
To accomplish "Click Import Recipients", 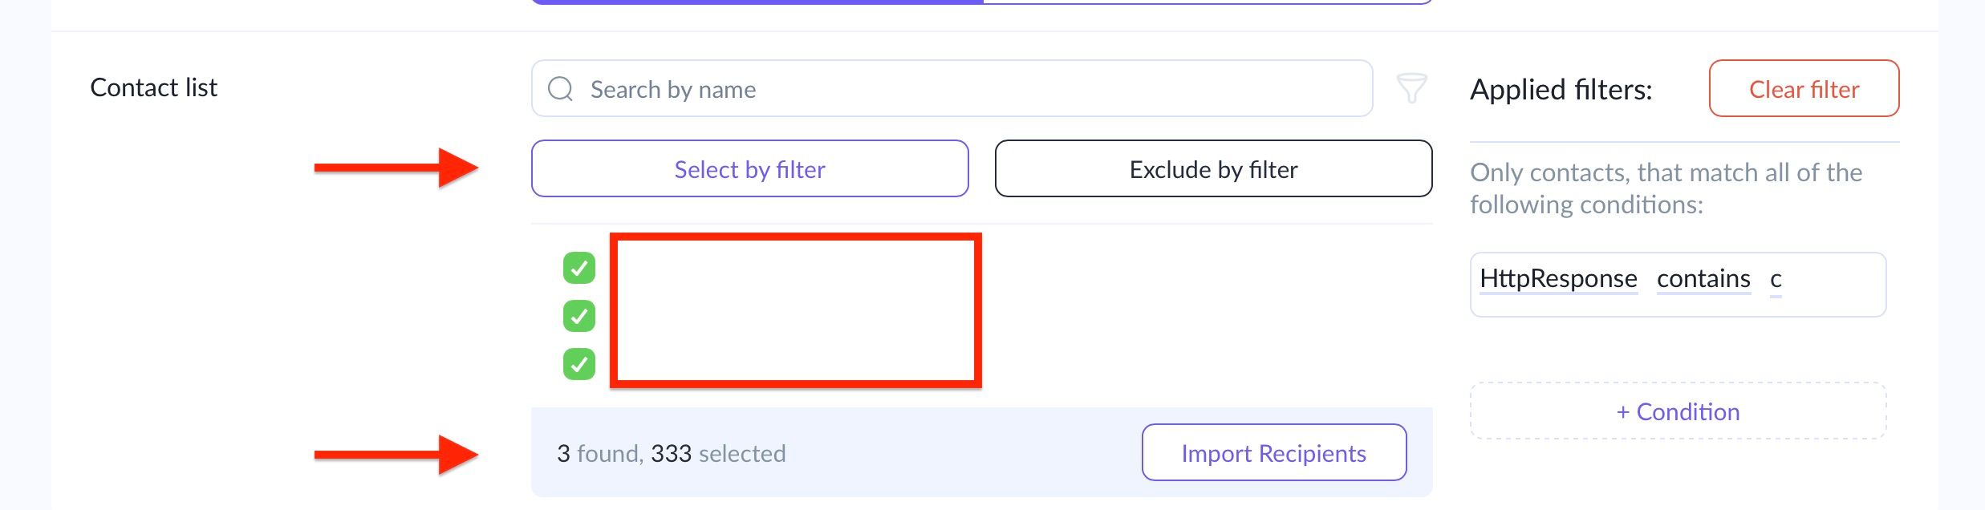I will coord(1273,453).
